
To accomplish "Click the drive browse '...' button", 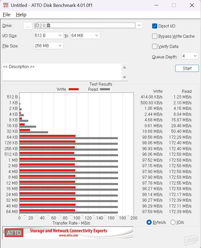I will [x=28, y=26].
